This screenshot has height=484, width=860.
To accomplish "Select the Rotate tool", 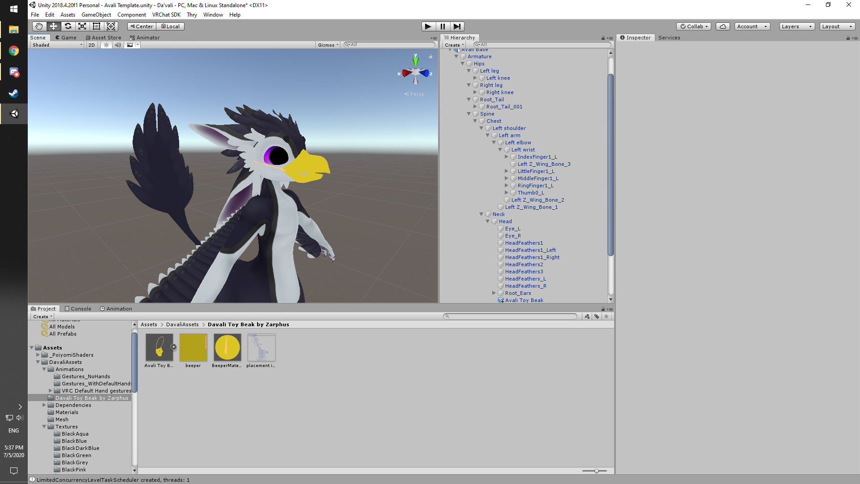I will [x=68, y=26].
